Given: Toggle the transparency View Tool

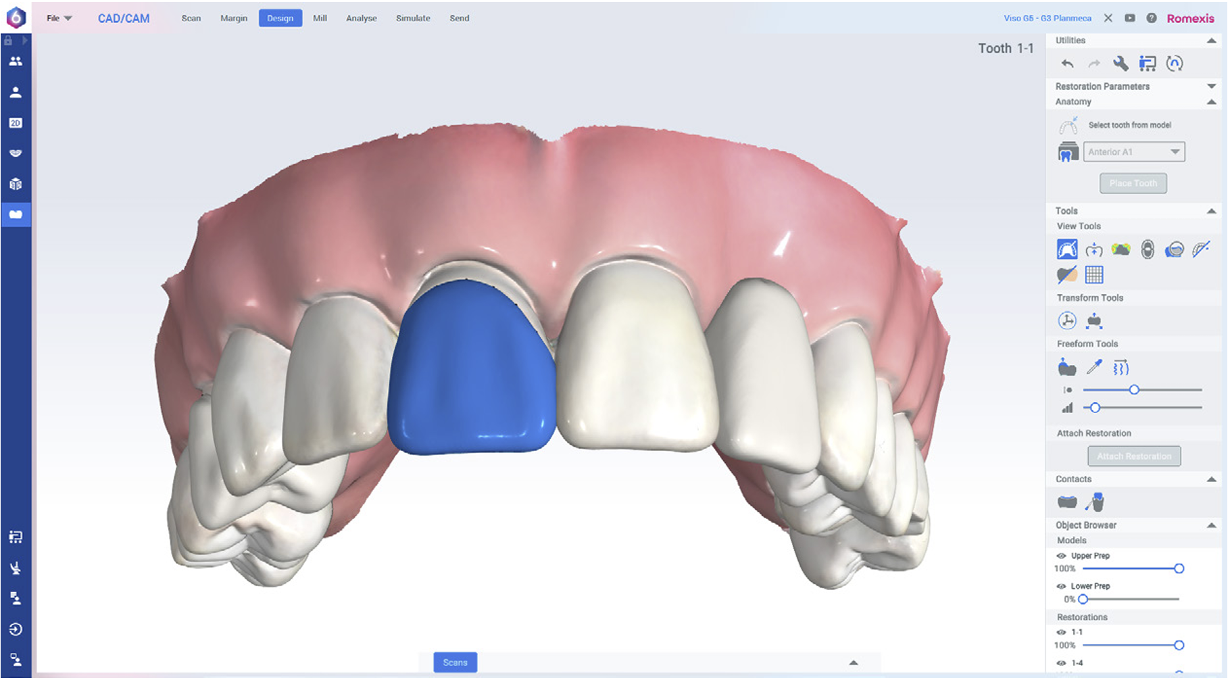Looking at the screenshot, I should coord(1066,274).
